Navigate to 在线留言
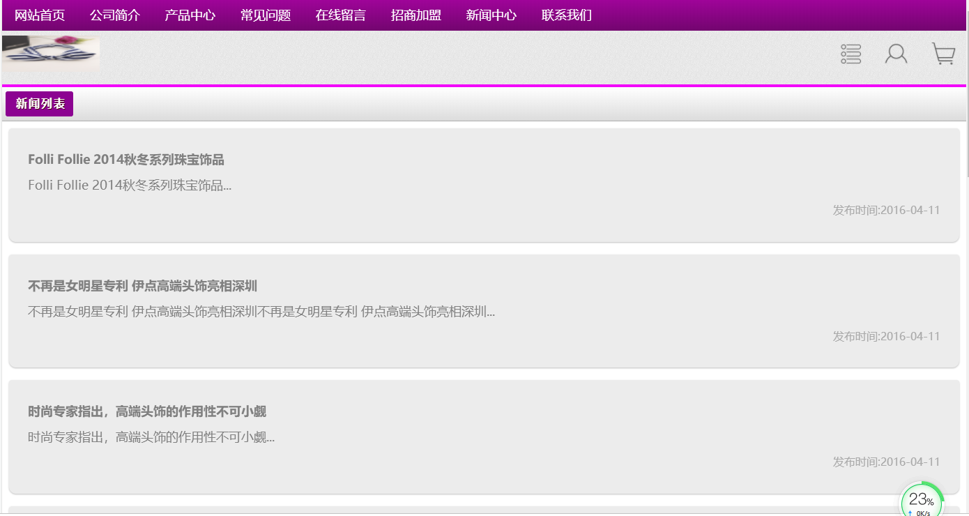Screen dimensions: 969x516 pyautogui.click(x=341, y=15)
